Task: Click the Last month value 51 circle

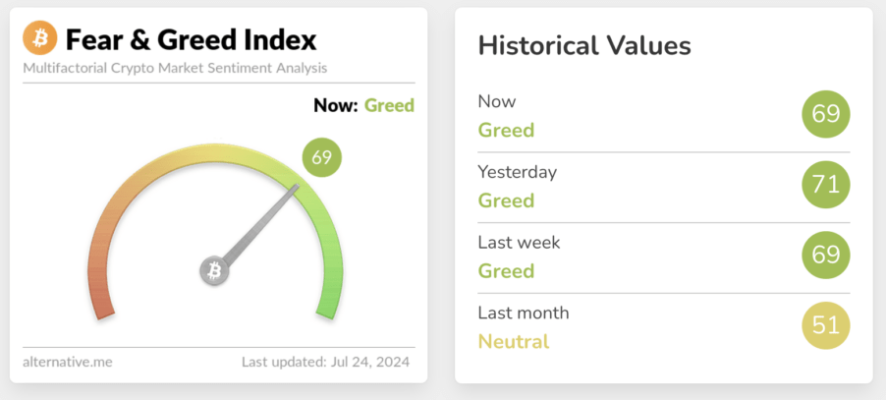Action: pyautogui.click(x=825, y=326)
